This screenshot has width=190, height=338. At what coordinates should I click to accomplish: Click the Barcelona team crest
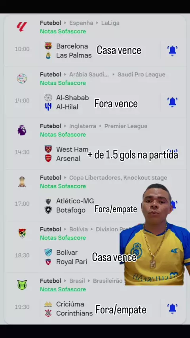(x=48, y=46)
